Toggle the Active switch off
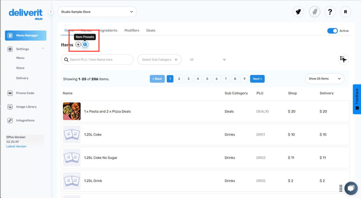Image resolution: width=361 pixels, height=198 pixels. [x=332, y=31]
